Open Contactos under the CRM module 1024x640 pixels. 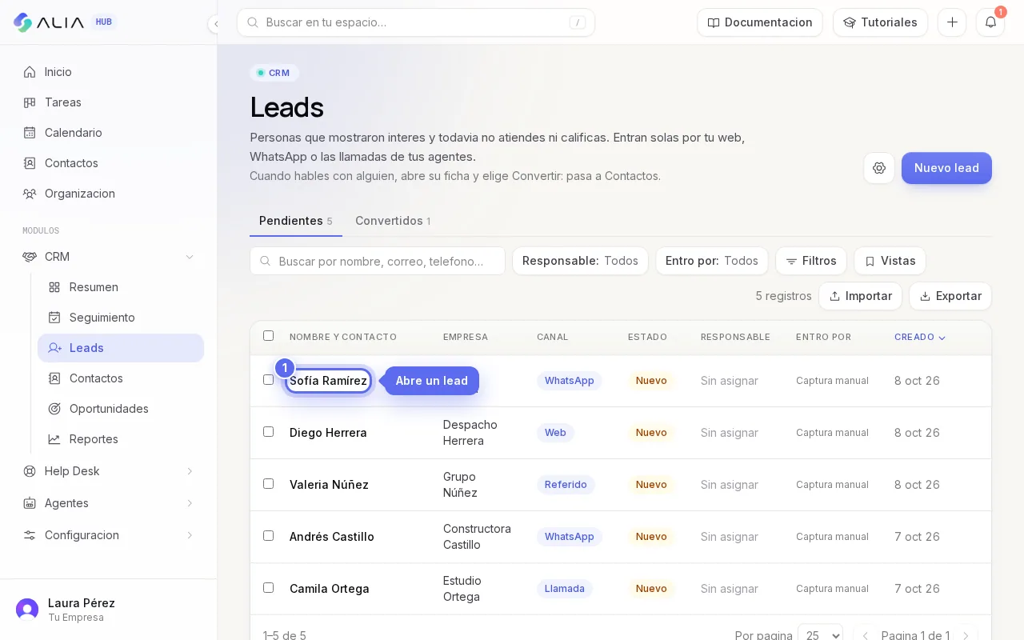pos(121,378)
